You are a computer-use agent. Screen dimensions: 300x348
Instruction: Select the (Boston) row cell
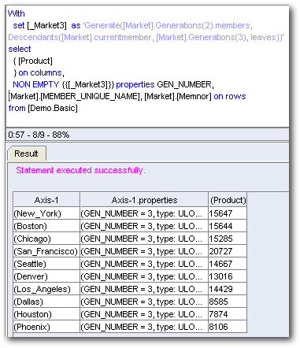tap(46, 226)
